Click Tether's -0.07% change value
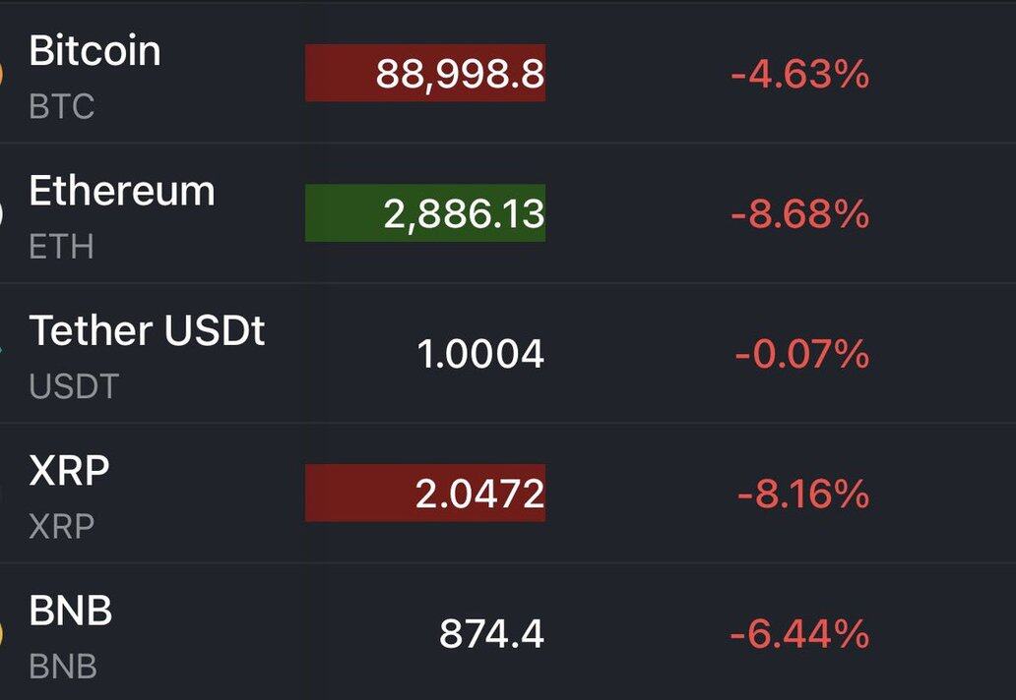This screenshot has height=700, width=1016. (x=801, y=354)
